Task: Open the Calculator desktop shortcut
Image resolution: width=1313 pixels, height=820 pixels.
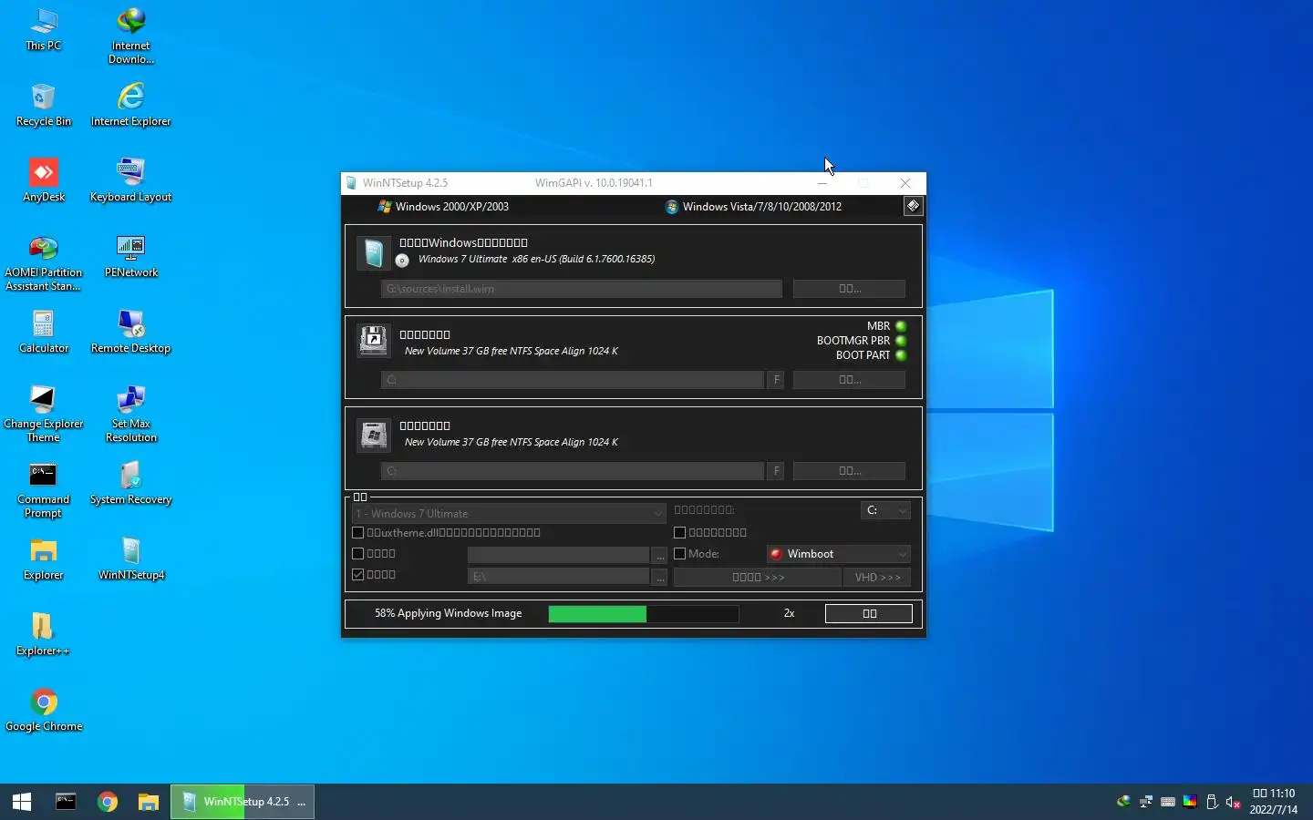Action: point(43,332)
